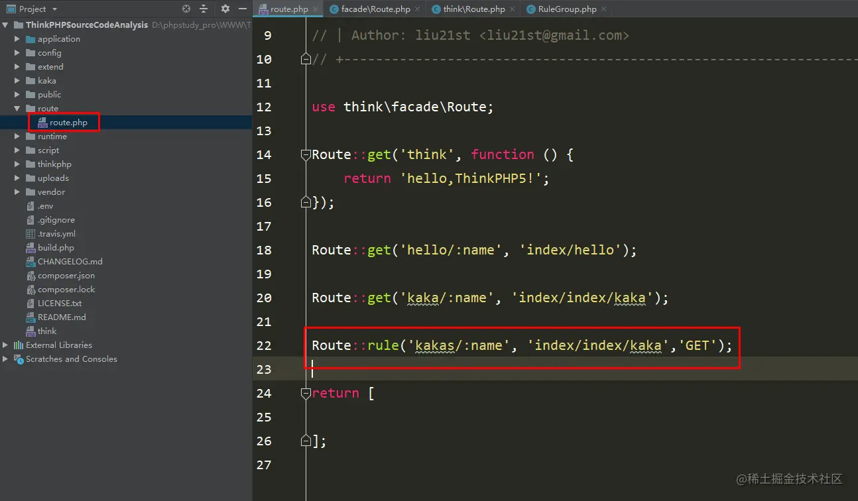The width and height of the screenshot is (858, 501).
Task: Select the CHANGELOG.md file
Action: point(70,262)
